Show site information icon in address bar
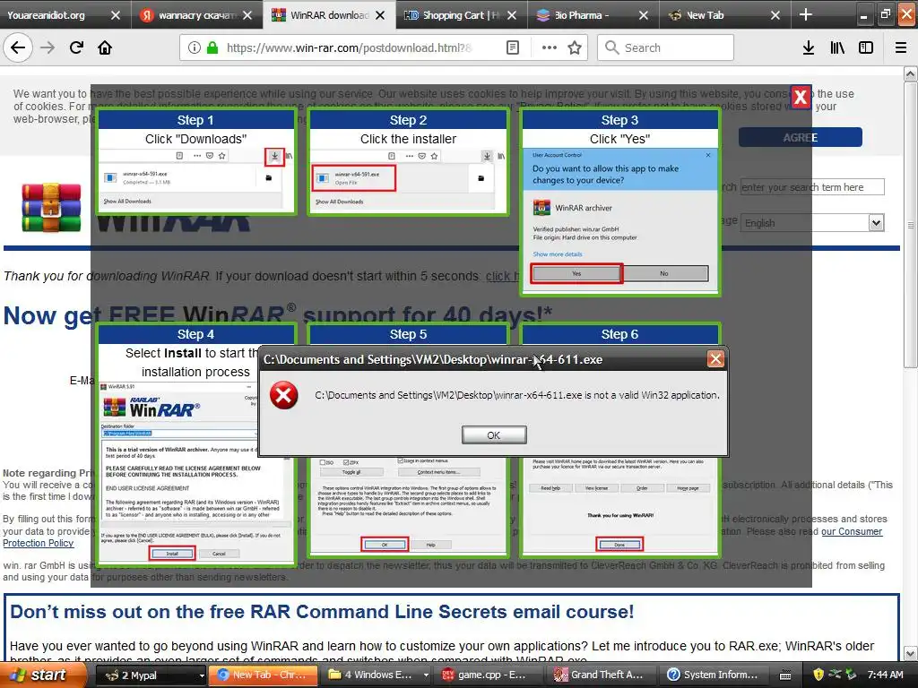This screenshot has width=918, height=688. click(x=195, y=47)
